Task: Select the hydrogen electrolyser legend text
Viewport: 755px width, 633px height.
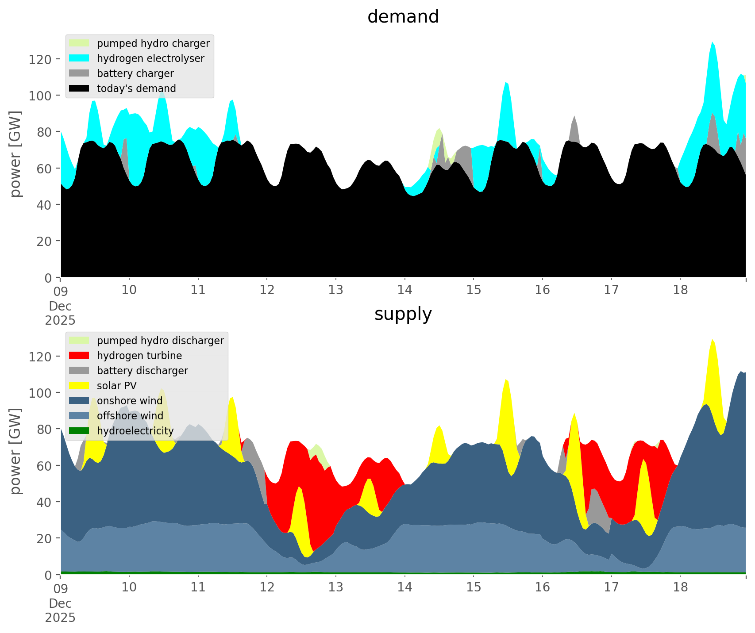Action: click(x=150, y=58)
